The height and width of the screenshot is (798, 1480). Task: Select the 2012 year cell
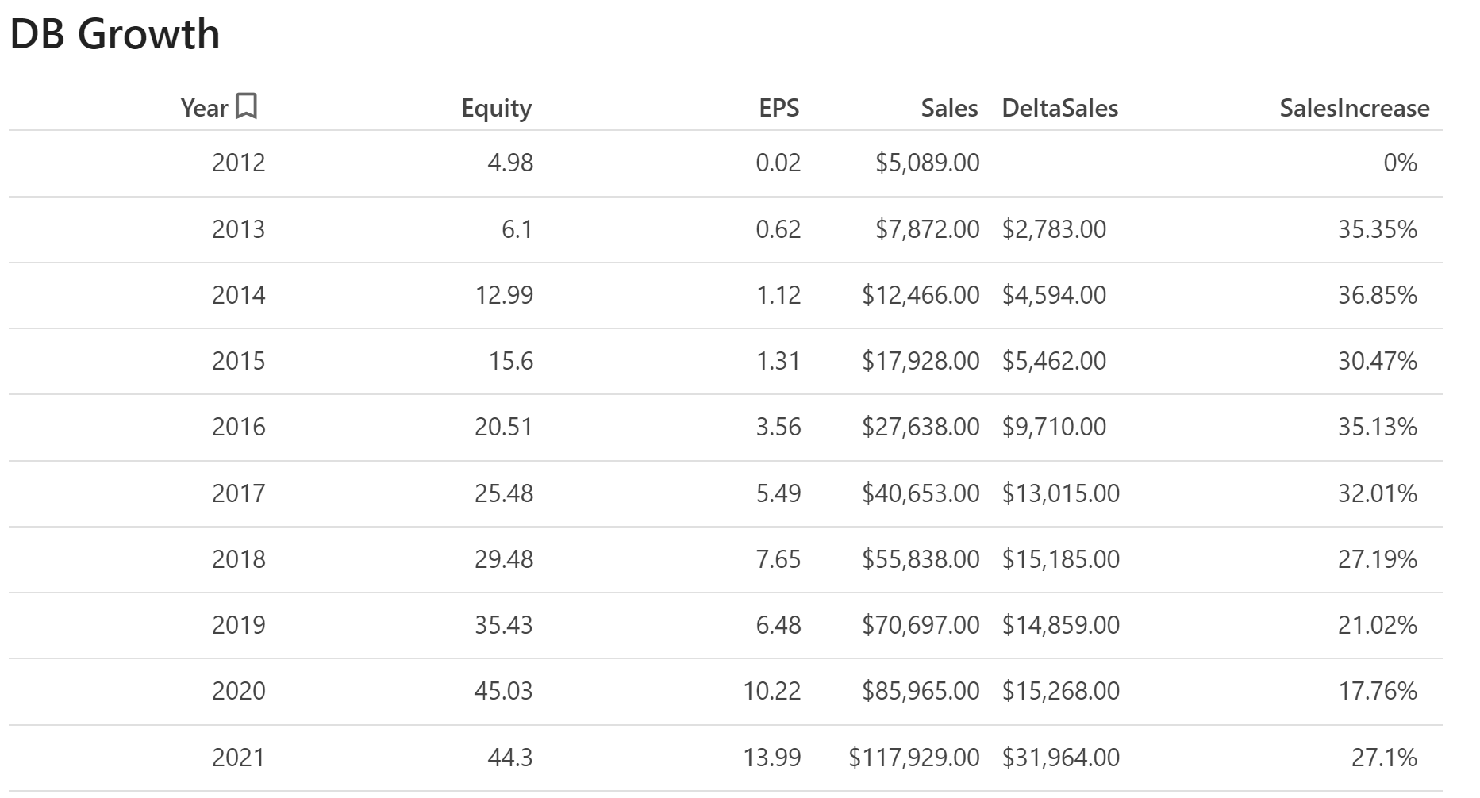click(x=238, y=163)
